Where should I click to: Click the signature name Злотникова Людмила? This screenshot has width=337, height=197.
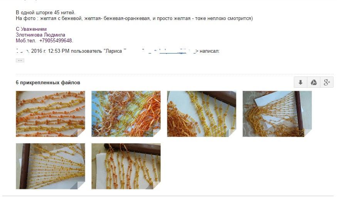(40, 35)
